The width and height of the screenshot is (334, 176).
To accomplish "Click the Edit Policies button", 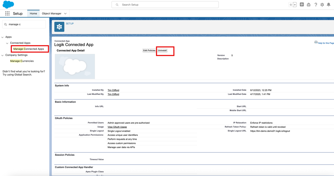I will tap(149, 50).
